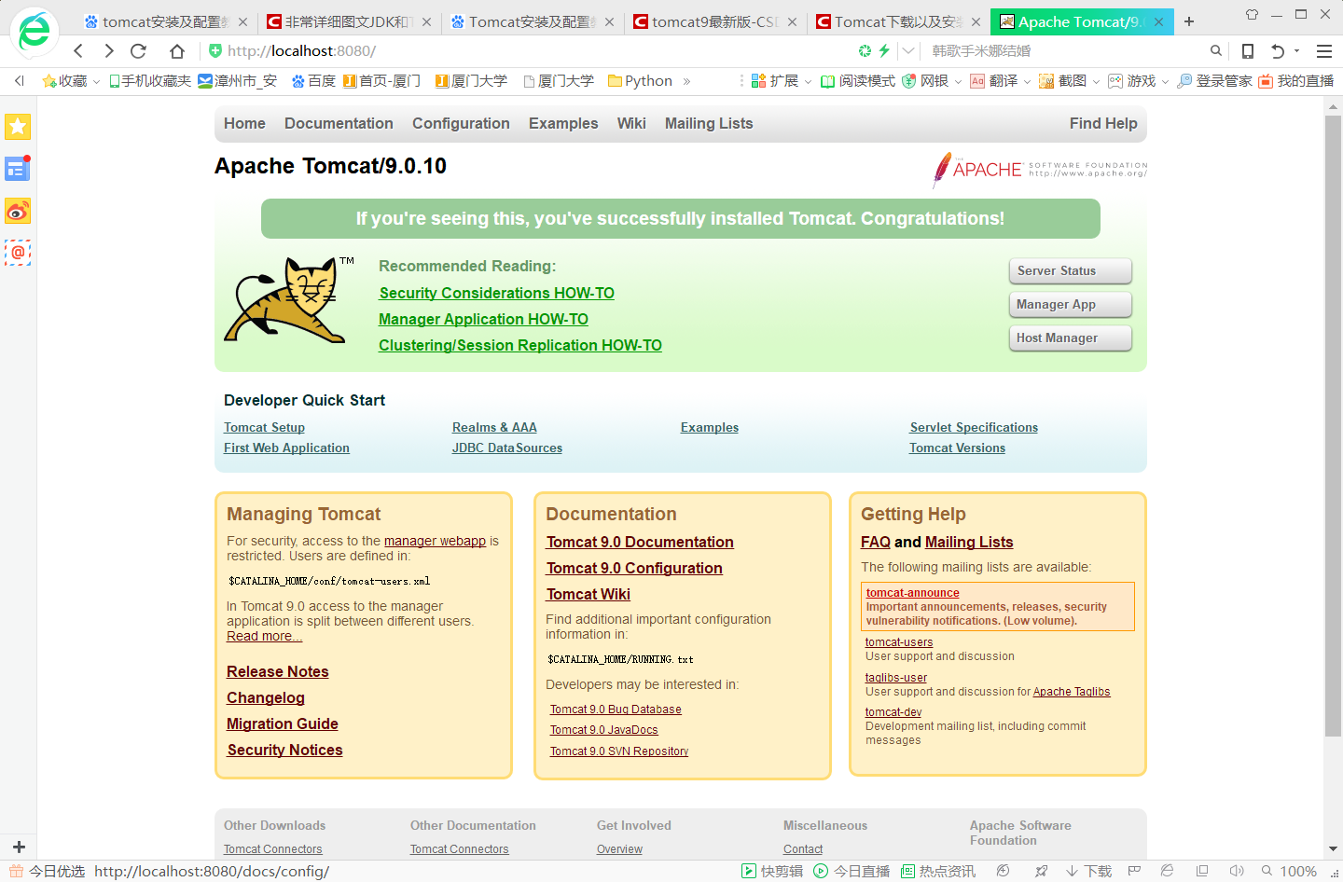Click the Manager App button
1343x882 pixels.
coord(1070,304)
